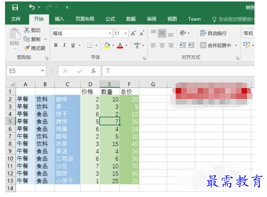Switch to the 数据 ribbon tab
Viewport: 267px width, 197px height.
coord(131,19)
